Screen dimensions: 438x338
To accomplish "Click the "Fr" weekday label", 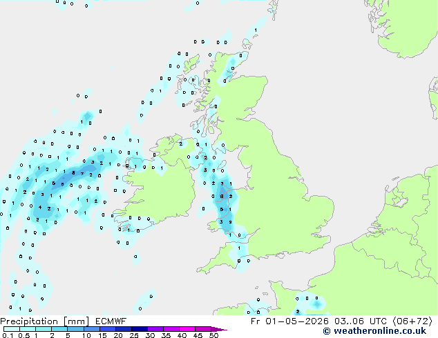I will coord(255,321).
